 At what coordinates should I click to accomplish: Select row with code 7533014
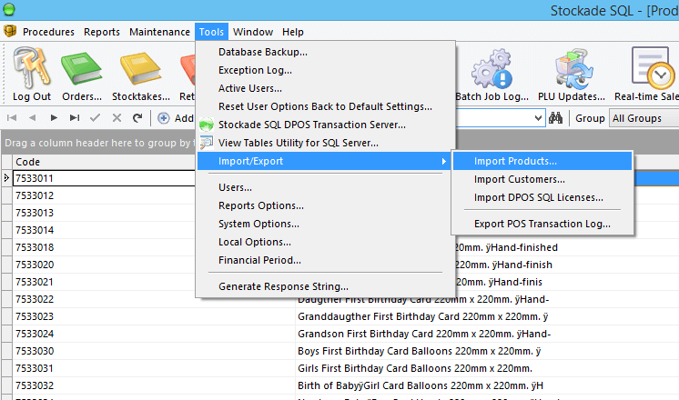[104, 230]
